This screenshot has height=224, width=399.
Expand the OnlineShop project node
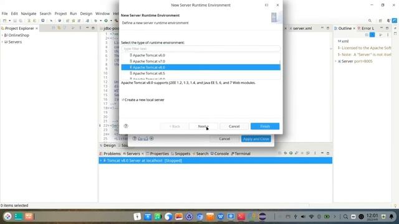pos(2,35)
